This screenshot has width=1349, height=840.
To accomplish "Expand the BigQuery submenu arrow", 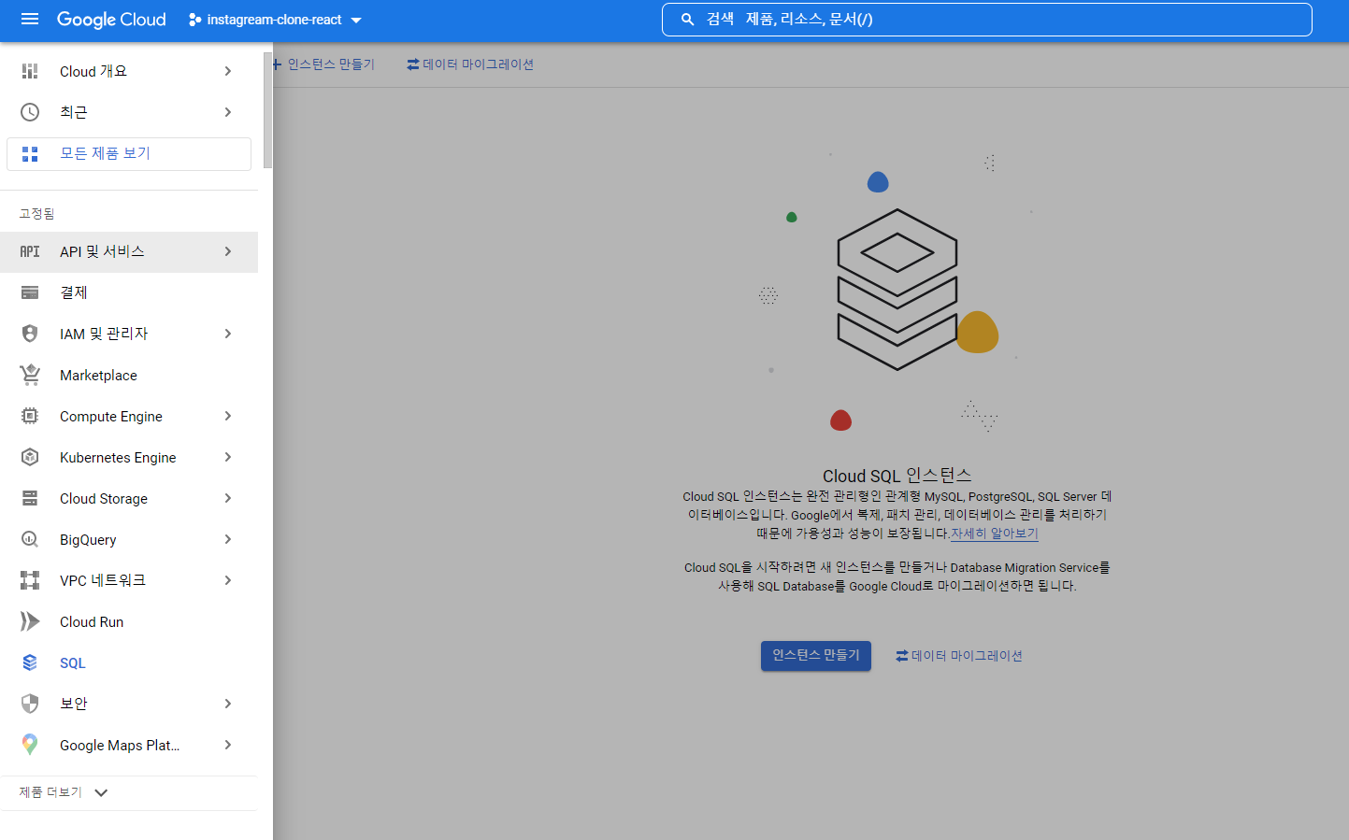I will coord(228,539).
